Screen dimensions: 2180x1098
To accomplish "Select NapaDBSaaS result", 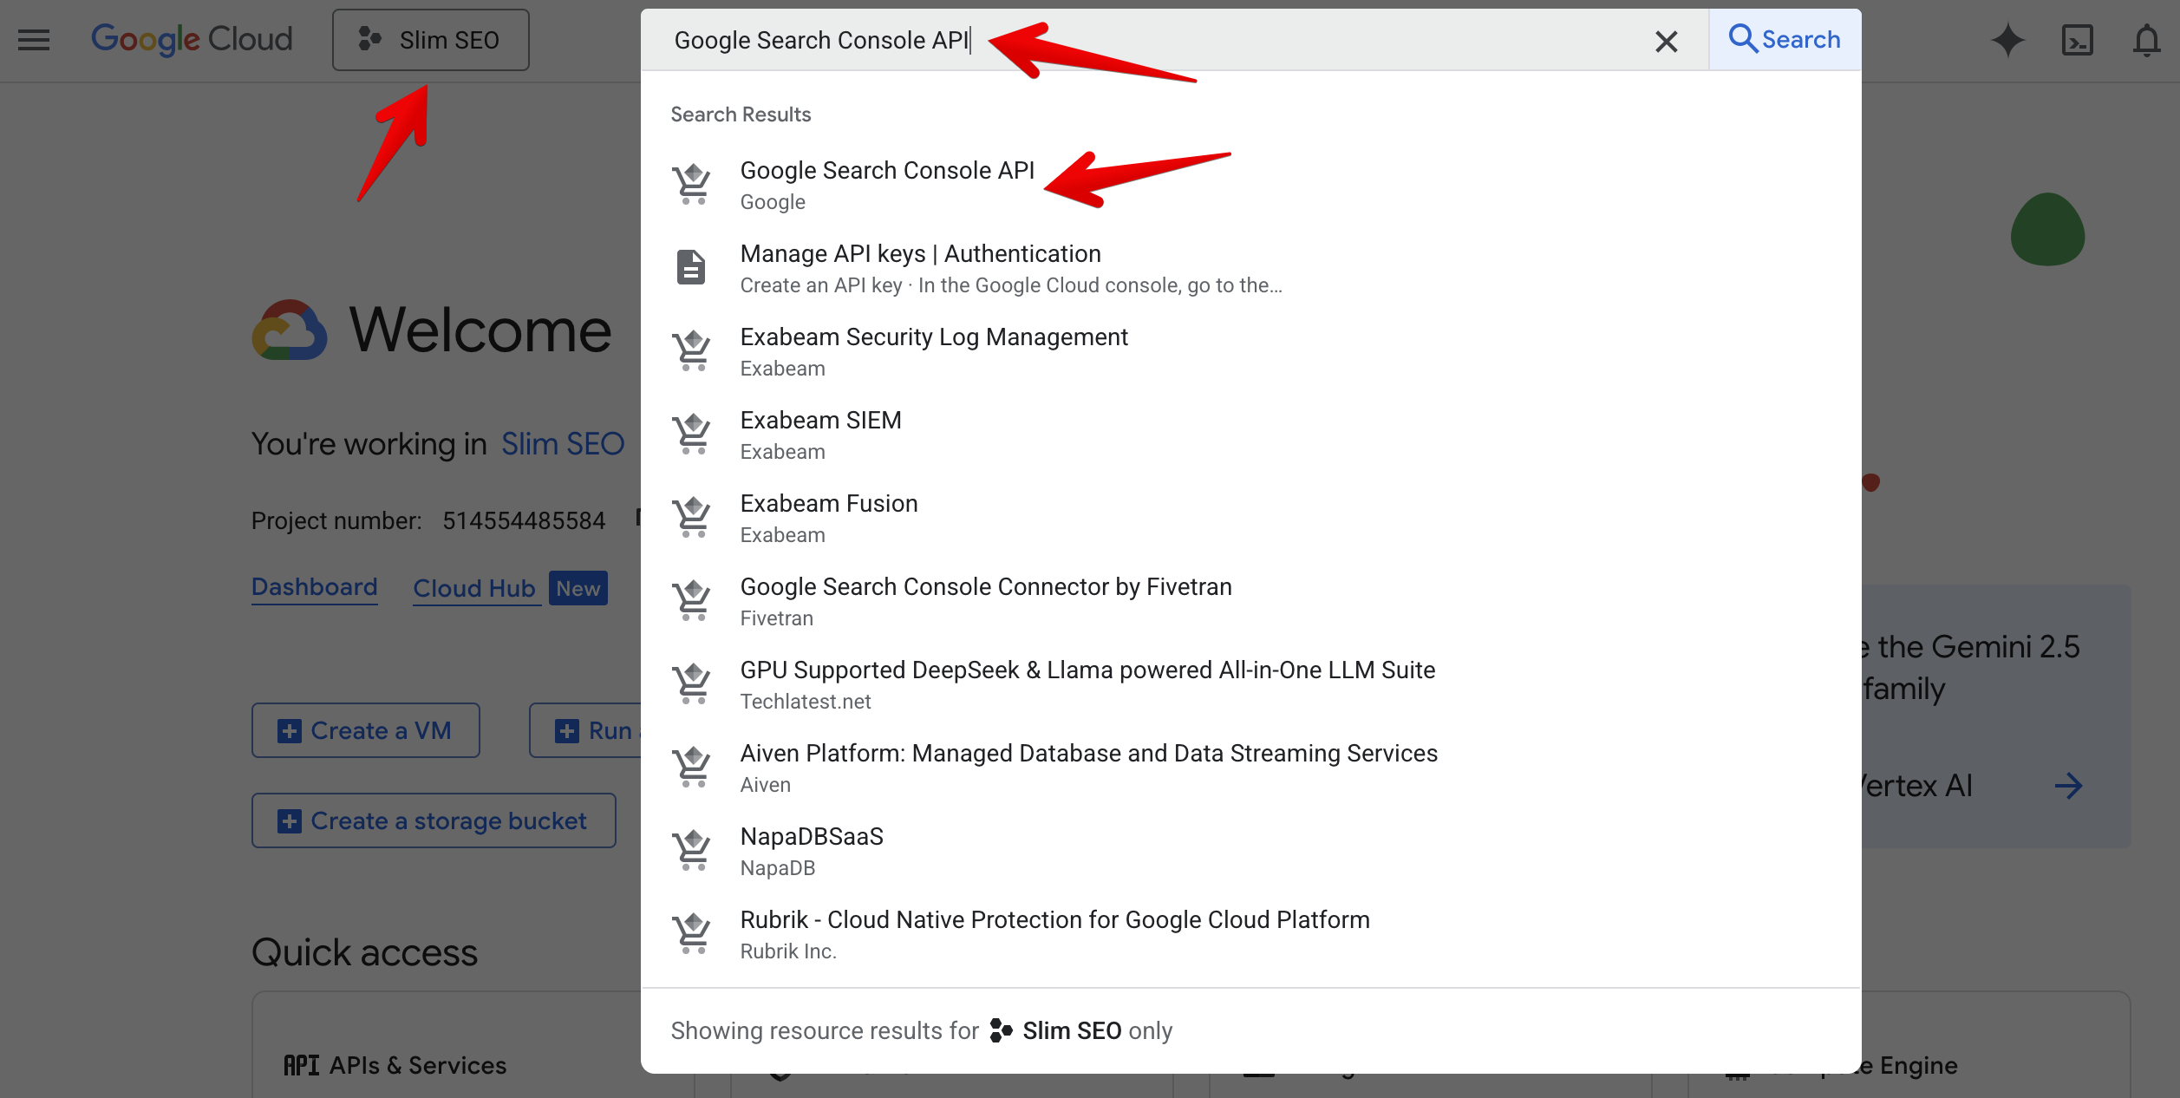I will (x=1250, y=851).
